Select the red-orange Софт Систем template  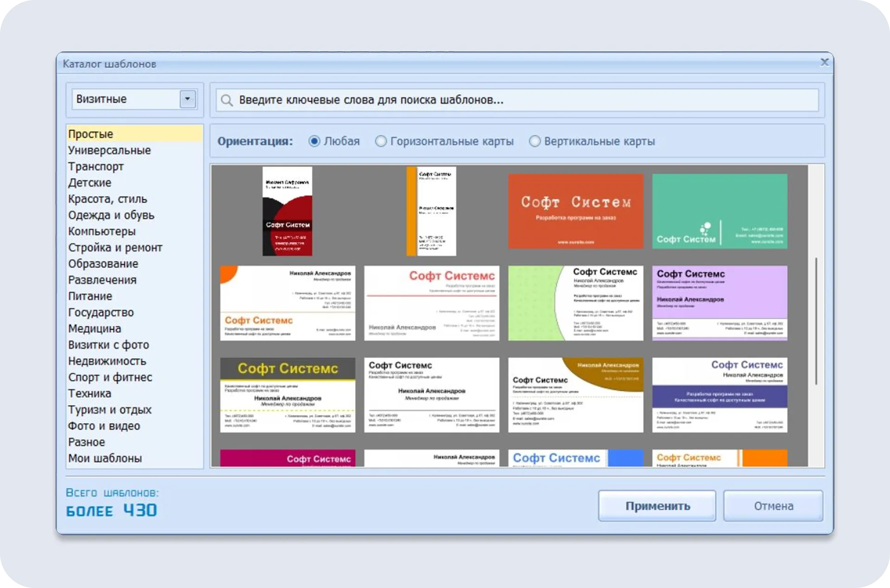[576, 211]
